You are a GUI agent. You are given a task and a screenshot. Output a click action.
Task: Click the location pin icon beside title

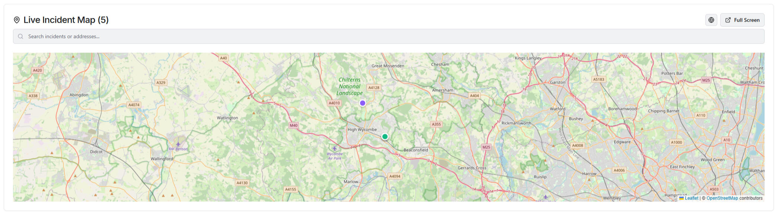point(17,20)
